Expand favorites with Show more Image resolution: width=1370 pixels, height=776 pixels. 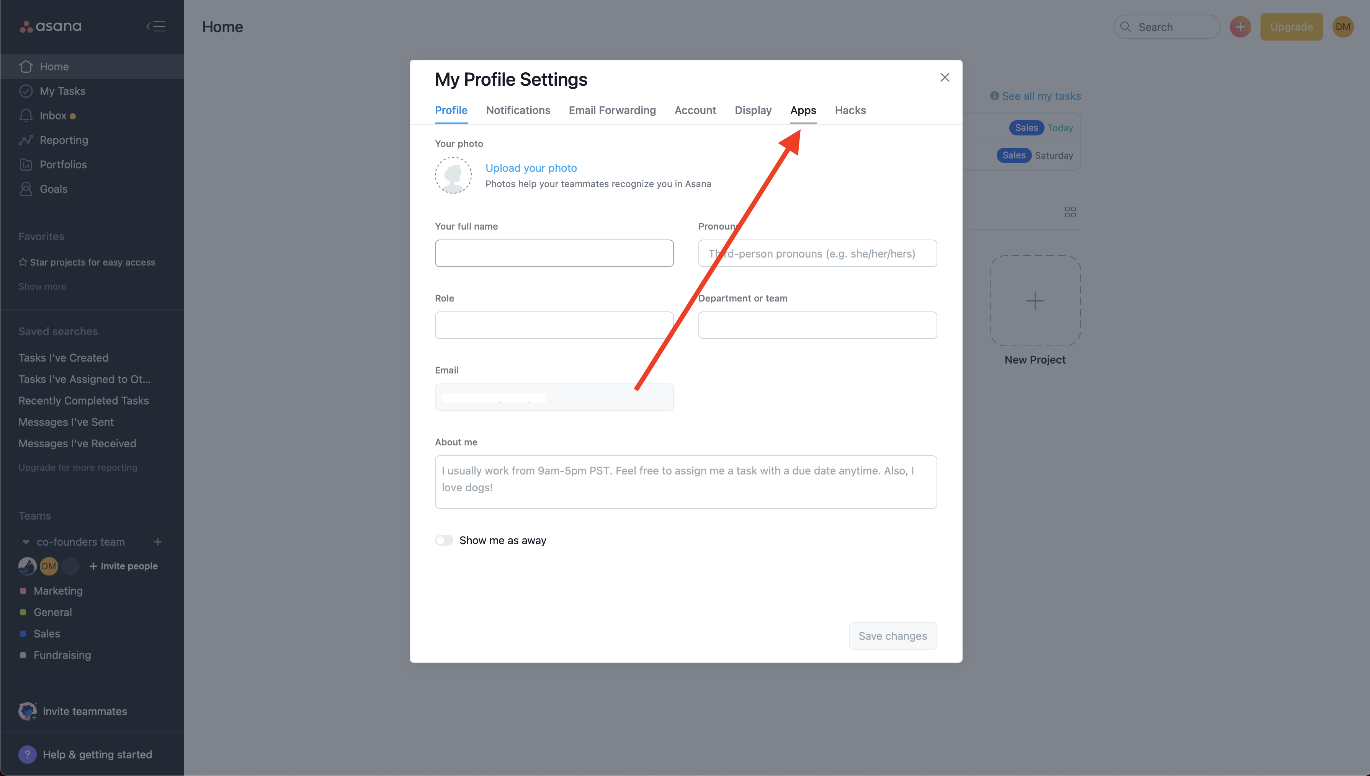tap(42, 286)
